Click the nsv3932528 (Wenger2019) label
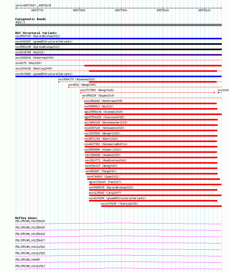The image size is (229, 272). point(102,133)
